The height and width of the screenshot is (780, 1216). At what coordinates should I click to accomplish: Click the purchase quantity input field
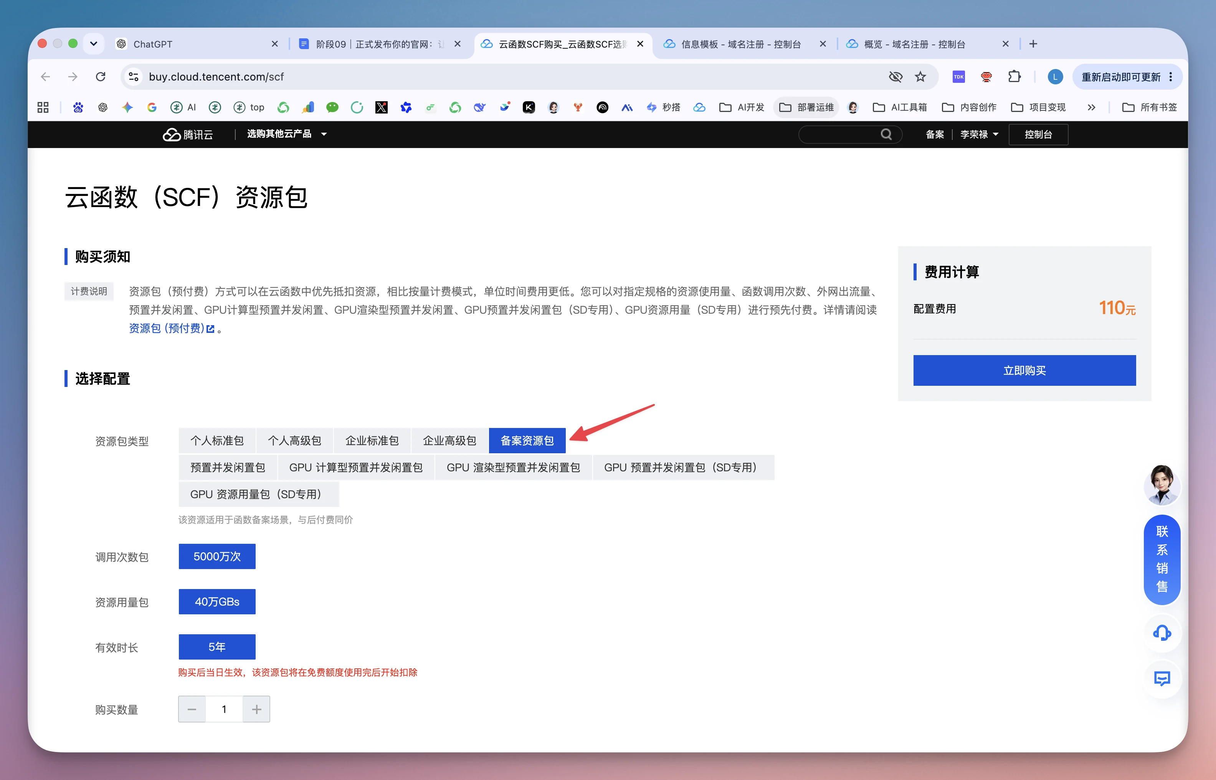[224, 709]
